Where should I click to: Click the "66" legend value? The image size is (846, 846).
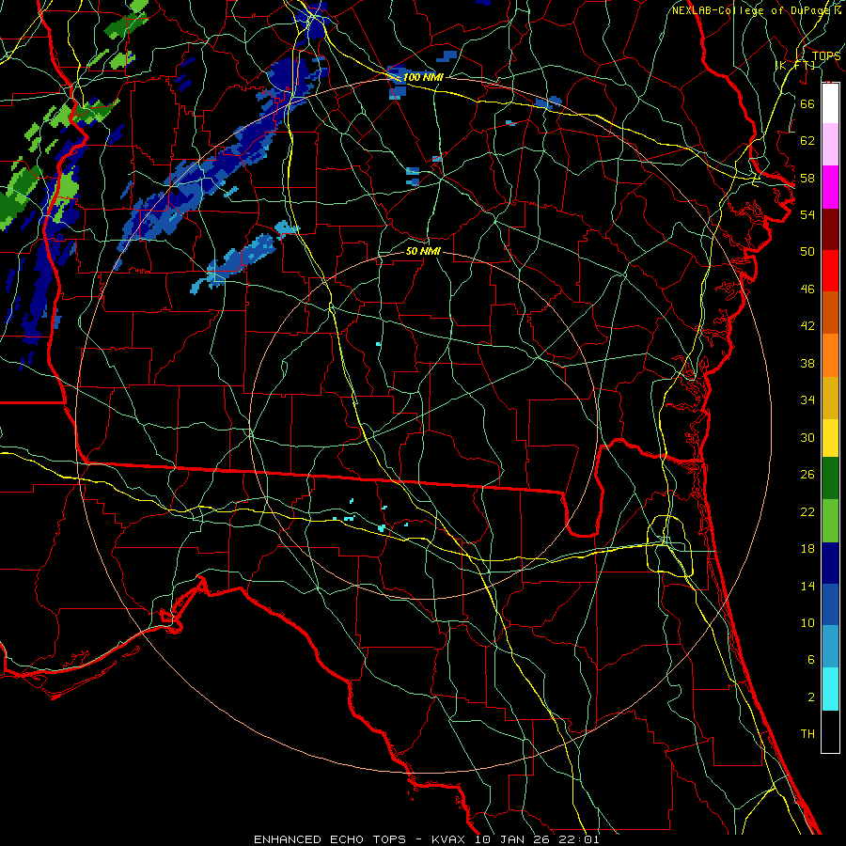[807, 103]
